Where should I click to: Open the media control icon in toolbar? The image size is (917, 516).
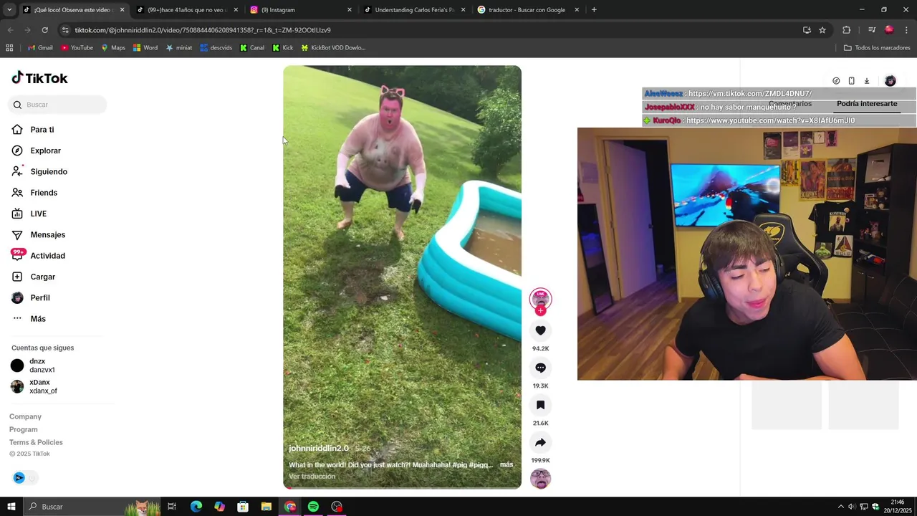[x=872, y=30]
